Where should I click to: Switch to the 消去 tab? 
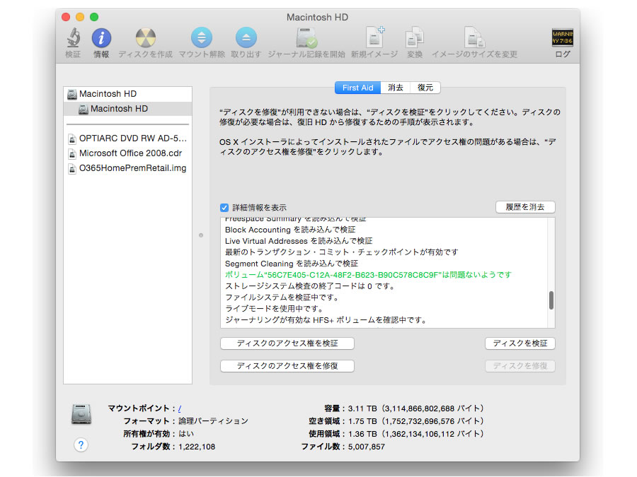(x=395, y=88)
